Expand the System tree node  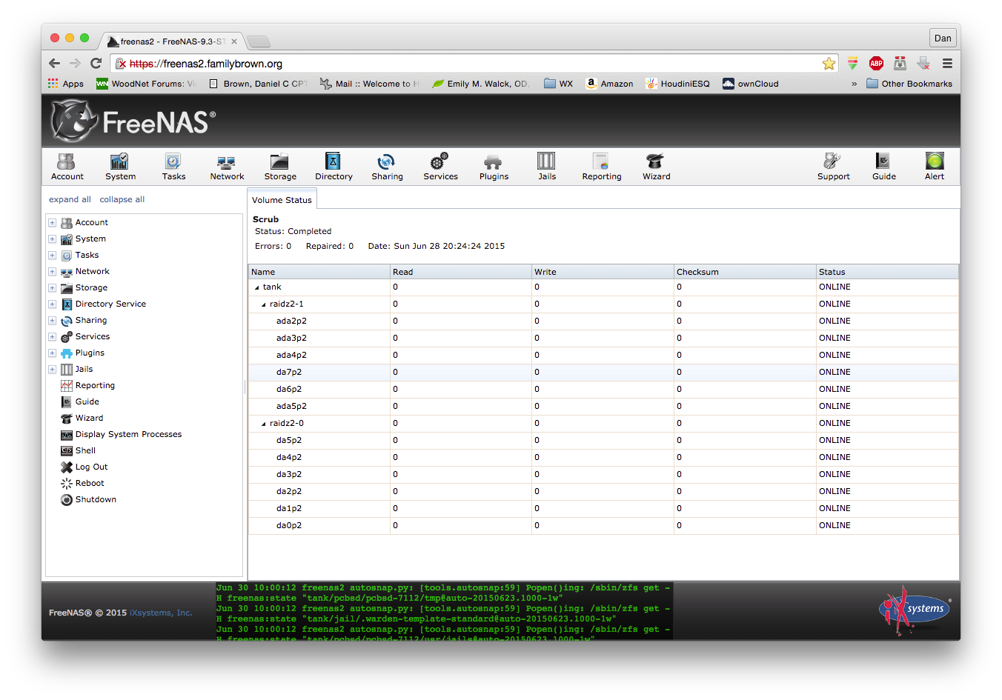point(53,239)
